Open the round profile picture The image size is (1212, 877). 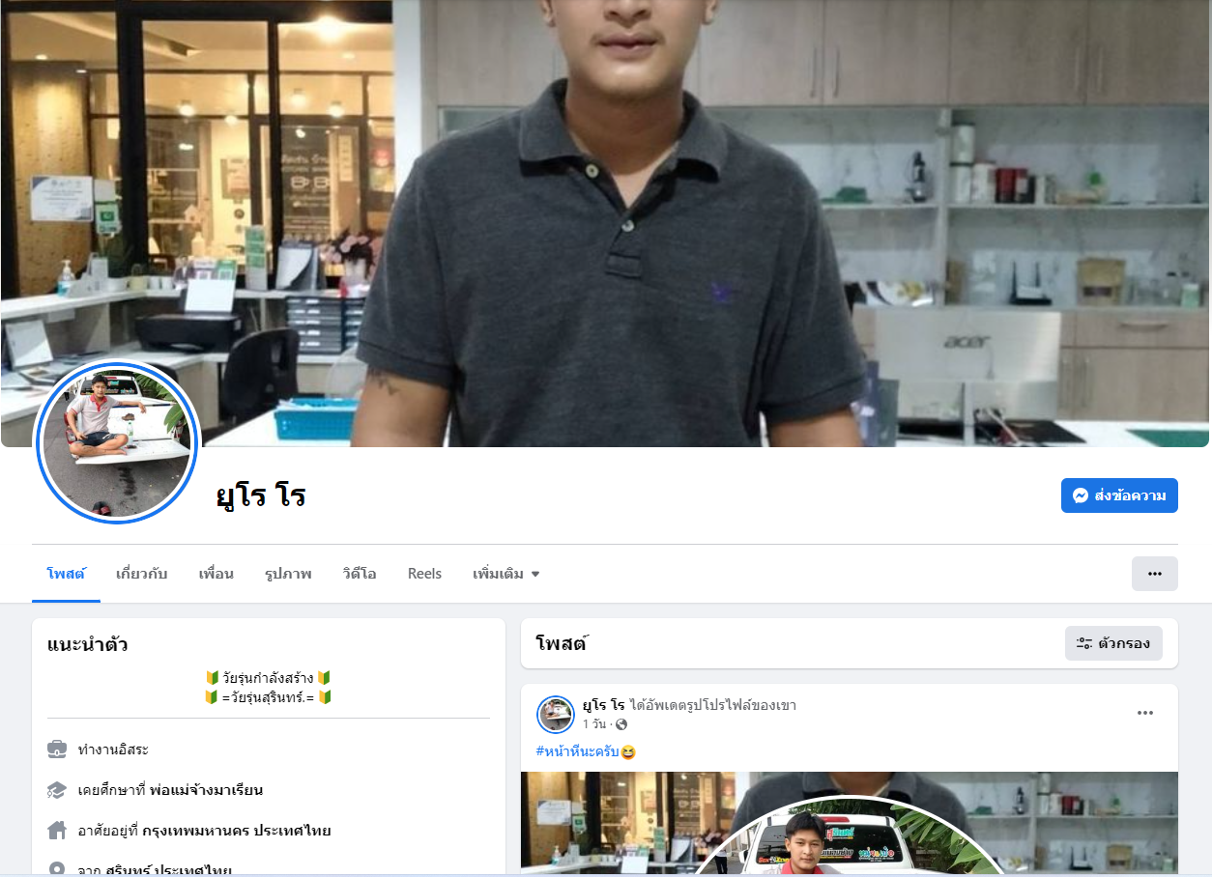pos(117,442)
